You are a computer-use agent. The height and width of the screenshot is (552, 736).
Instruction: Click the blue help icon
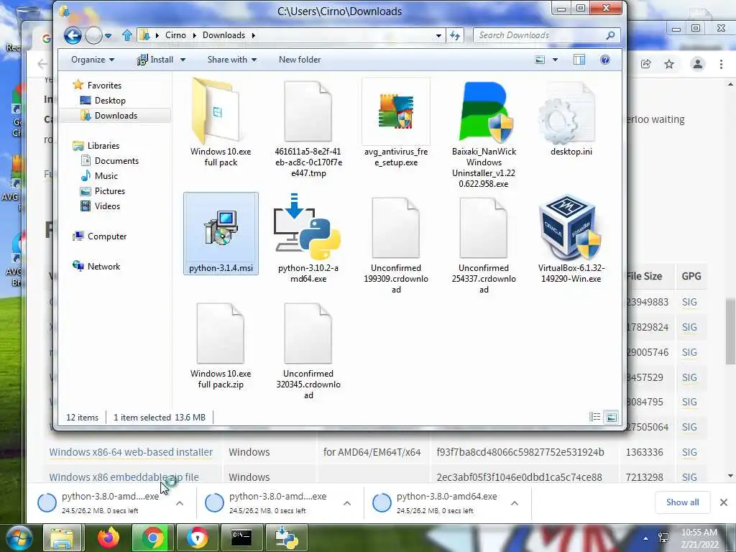pyautogui.click(x=605, y=60)
